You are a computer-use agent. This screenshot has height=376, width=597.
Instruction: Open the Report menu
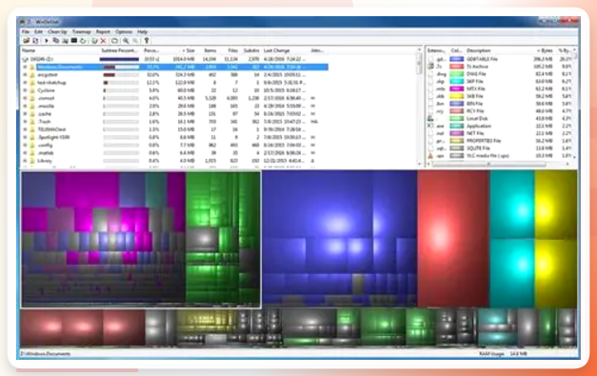[103, 31]
